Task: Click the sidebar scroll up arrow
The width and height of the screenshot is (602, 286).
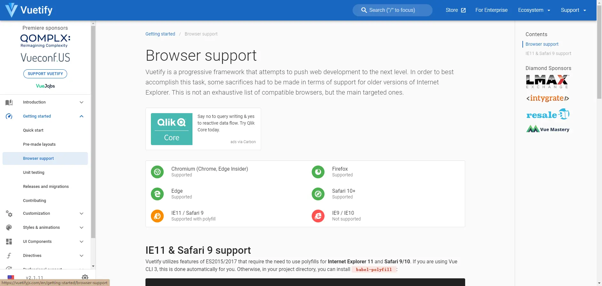Action: click(x=93, y=23)
